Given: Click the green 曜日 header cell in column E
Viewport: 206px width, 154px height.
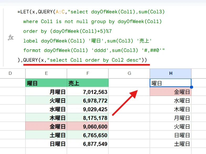Looking at the screenshot, I should tap(46, 83).
